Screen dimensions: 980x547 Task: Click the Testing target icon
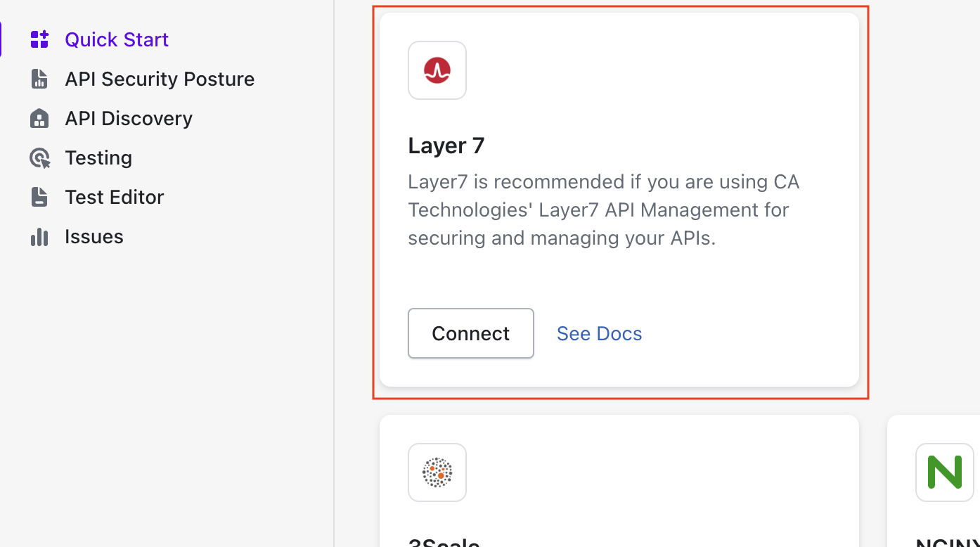pos(39,157)
